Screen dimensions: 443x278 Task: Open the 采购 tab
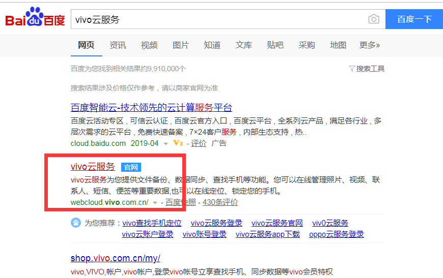tap(307, 45)
